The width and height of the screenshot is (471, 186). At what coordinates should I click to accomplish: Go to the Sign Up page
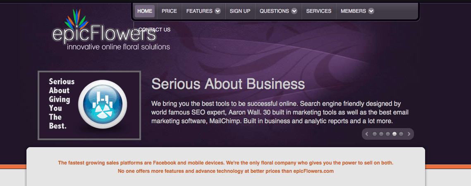point(240,11)
